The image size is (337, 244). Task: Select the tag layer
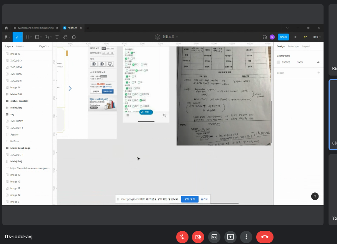(x=28, y=114)
